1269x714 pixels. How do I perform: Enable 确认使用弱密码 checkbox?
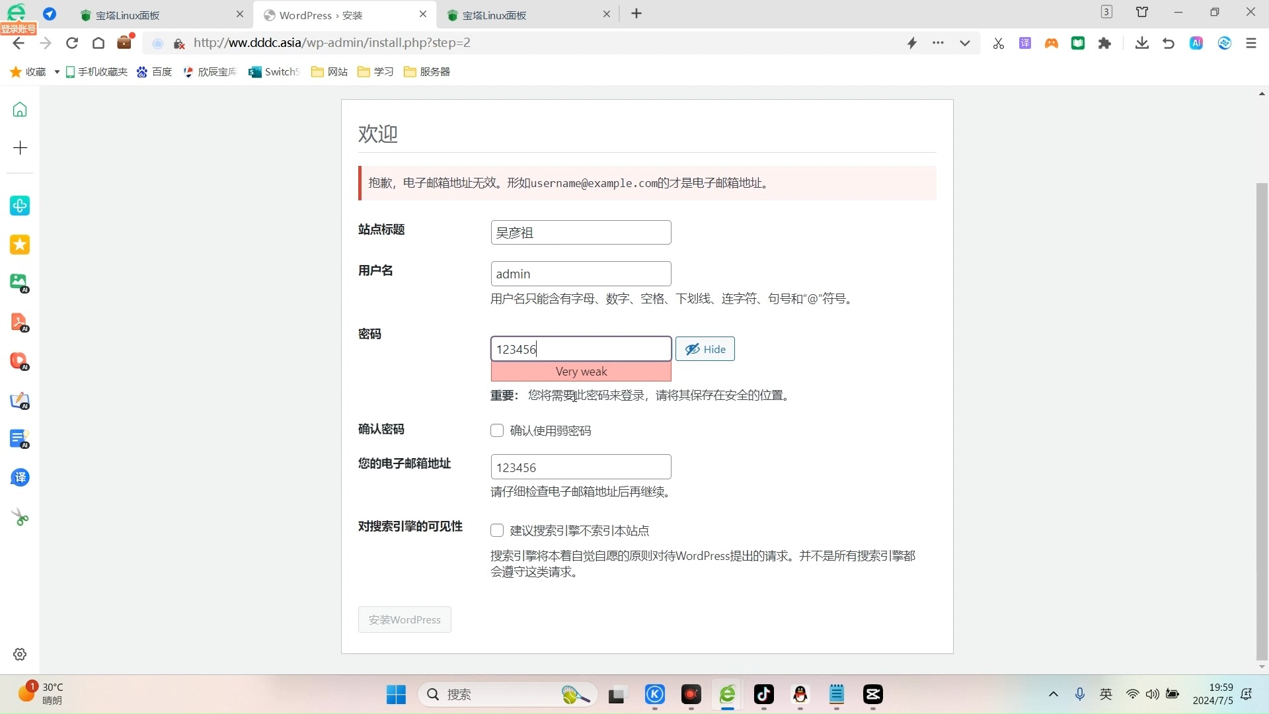click(497, 430)
